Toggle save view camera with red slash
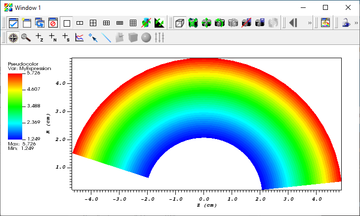360x216 pixels. pos(246,23)
